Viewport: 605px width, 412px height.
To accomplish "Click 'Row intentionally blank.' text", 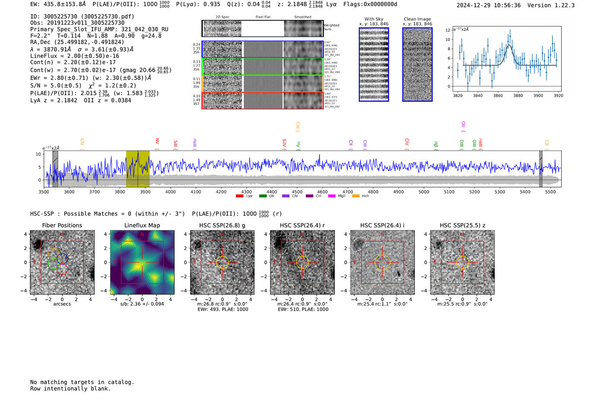I will tap(70, 389).
